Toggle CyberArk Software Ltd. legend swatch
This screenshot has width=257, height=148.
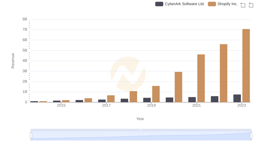pyautogui.click(x=159, y=4)
